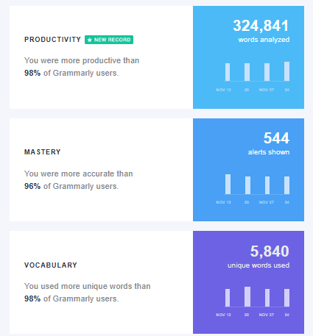Click the last bar in mastery chart

coord(286,185)
